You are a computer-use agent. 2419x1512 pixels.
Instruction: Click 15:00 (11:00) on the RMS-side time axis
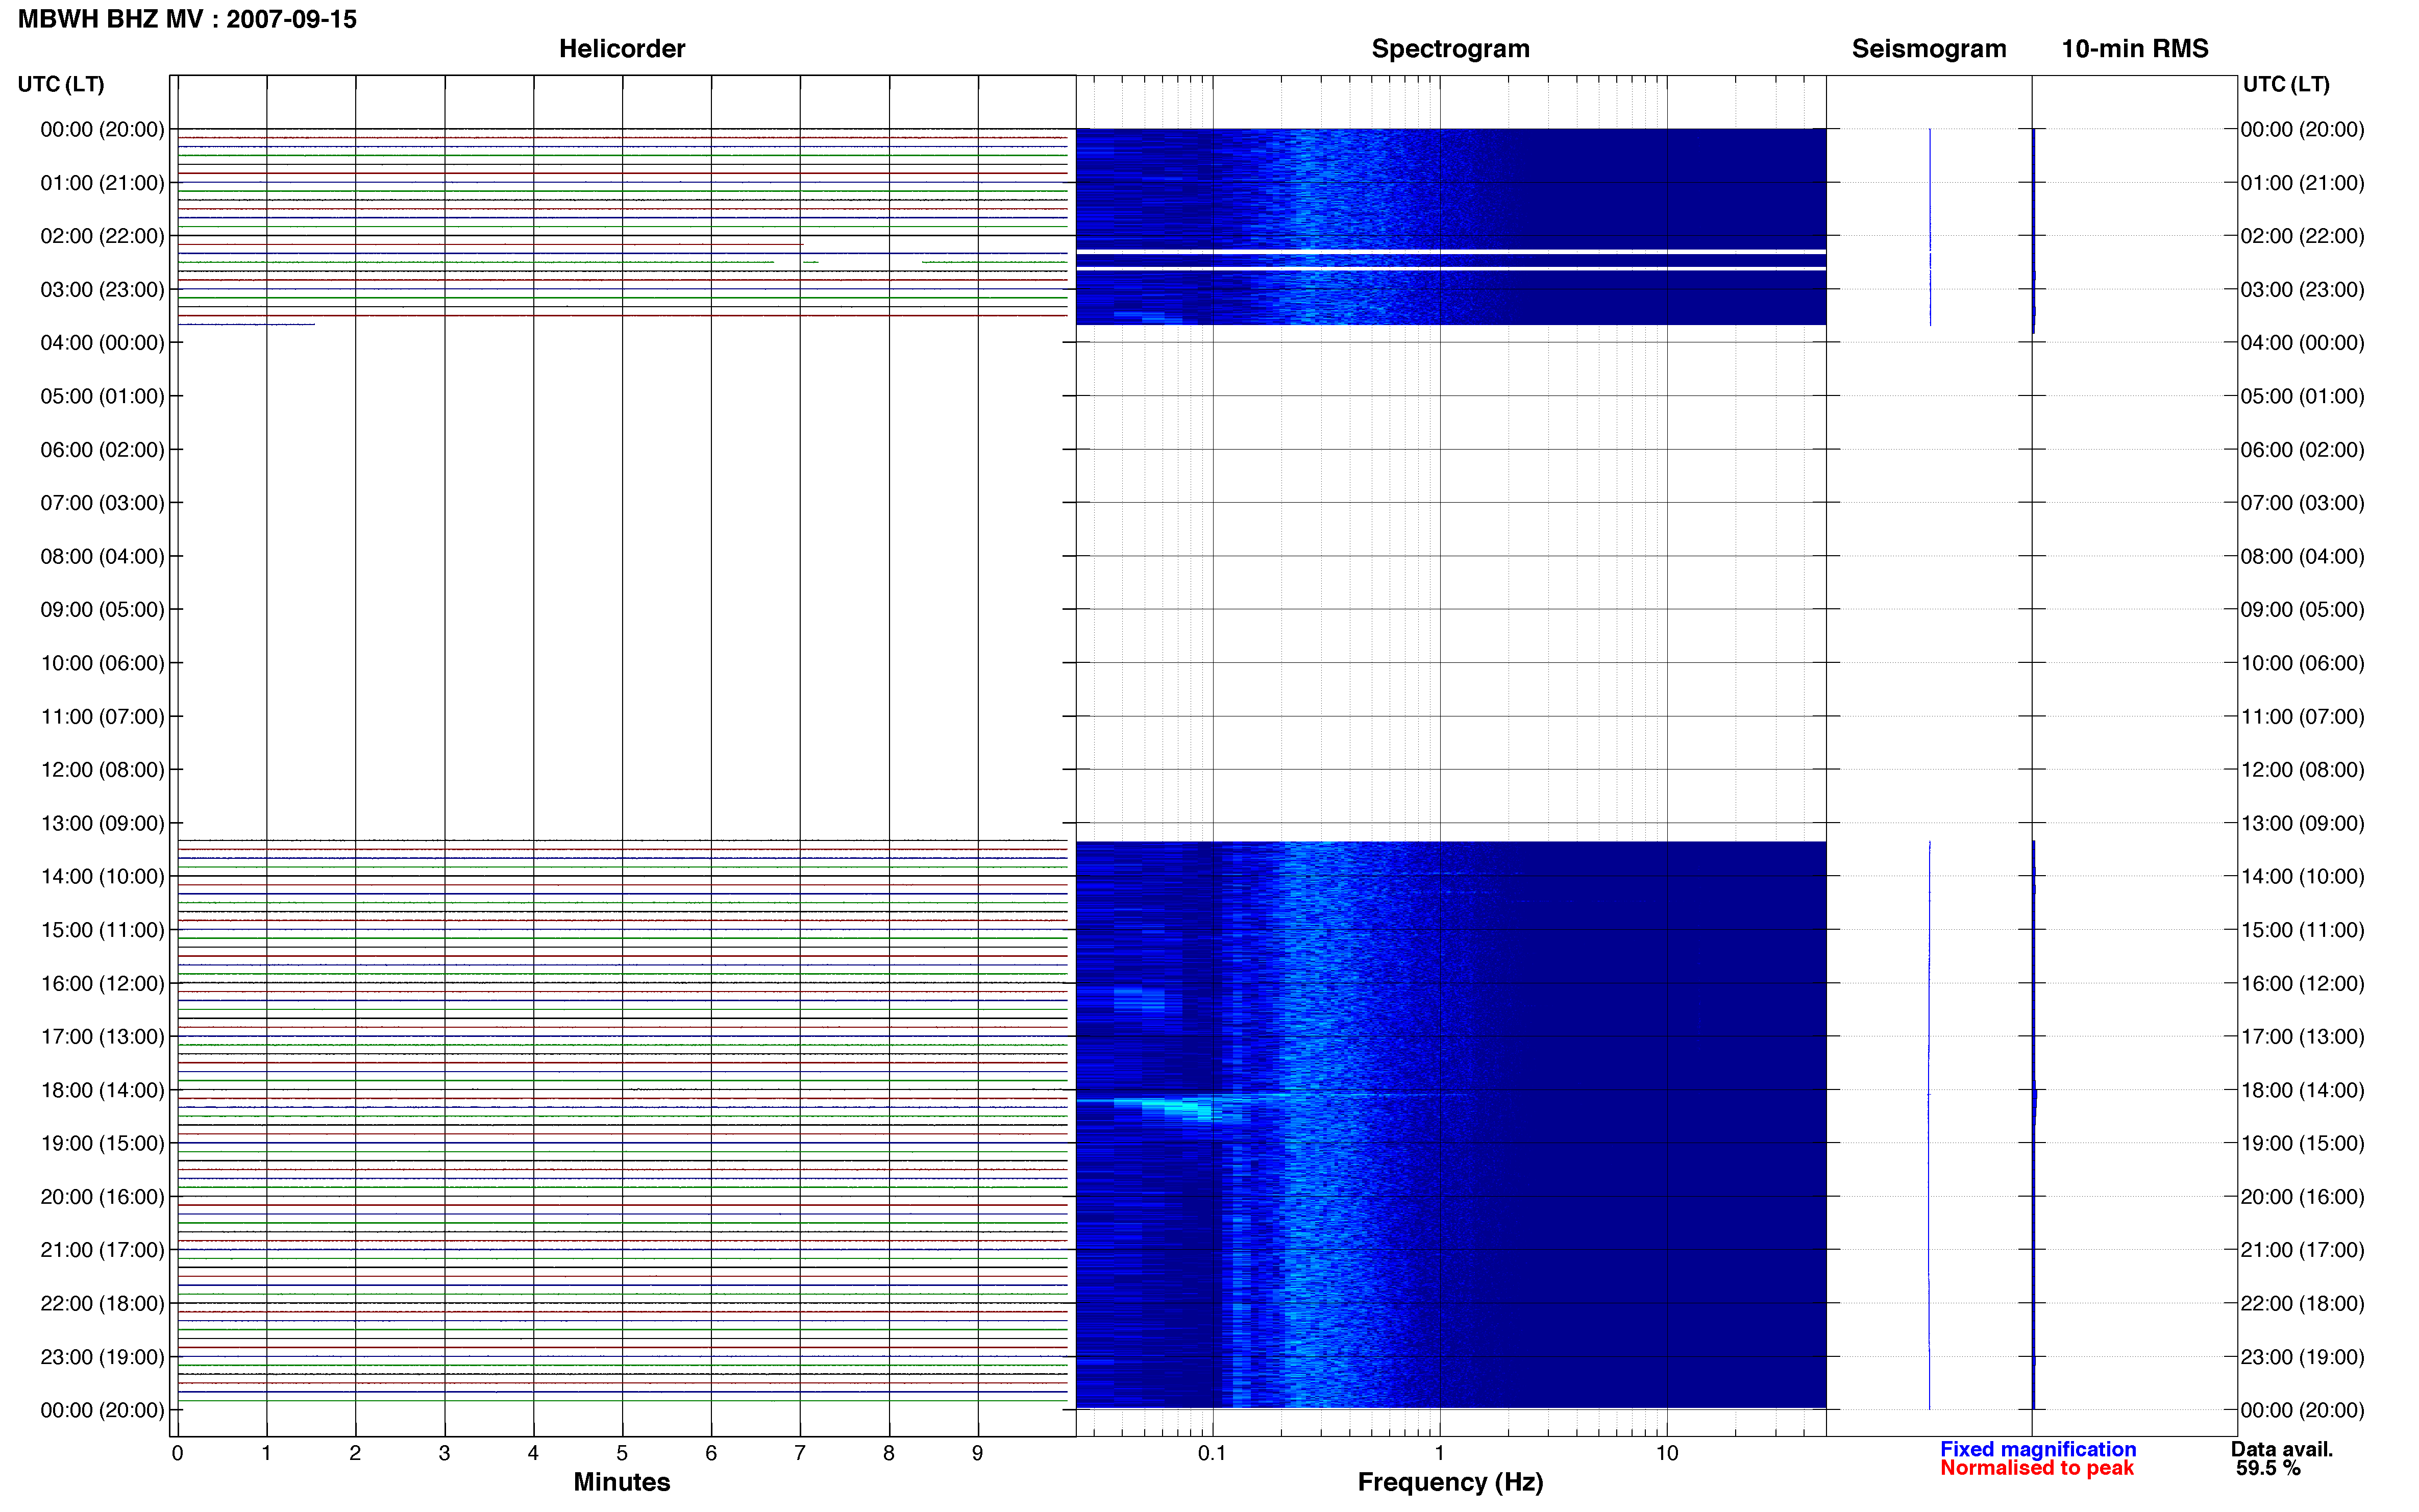tap(2302, 930)
